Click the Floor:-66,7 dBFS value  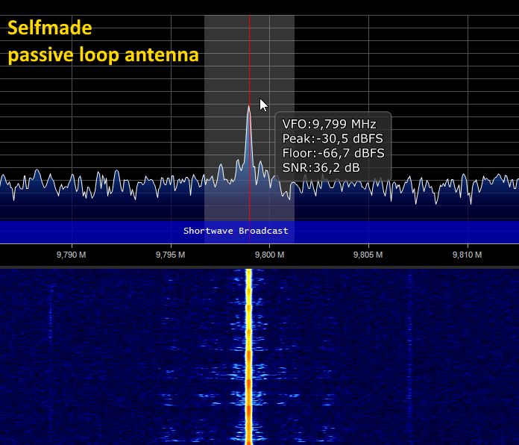[333, 153]
